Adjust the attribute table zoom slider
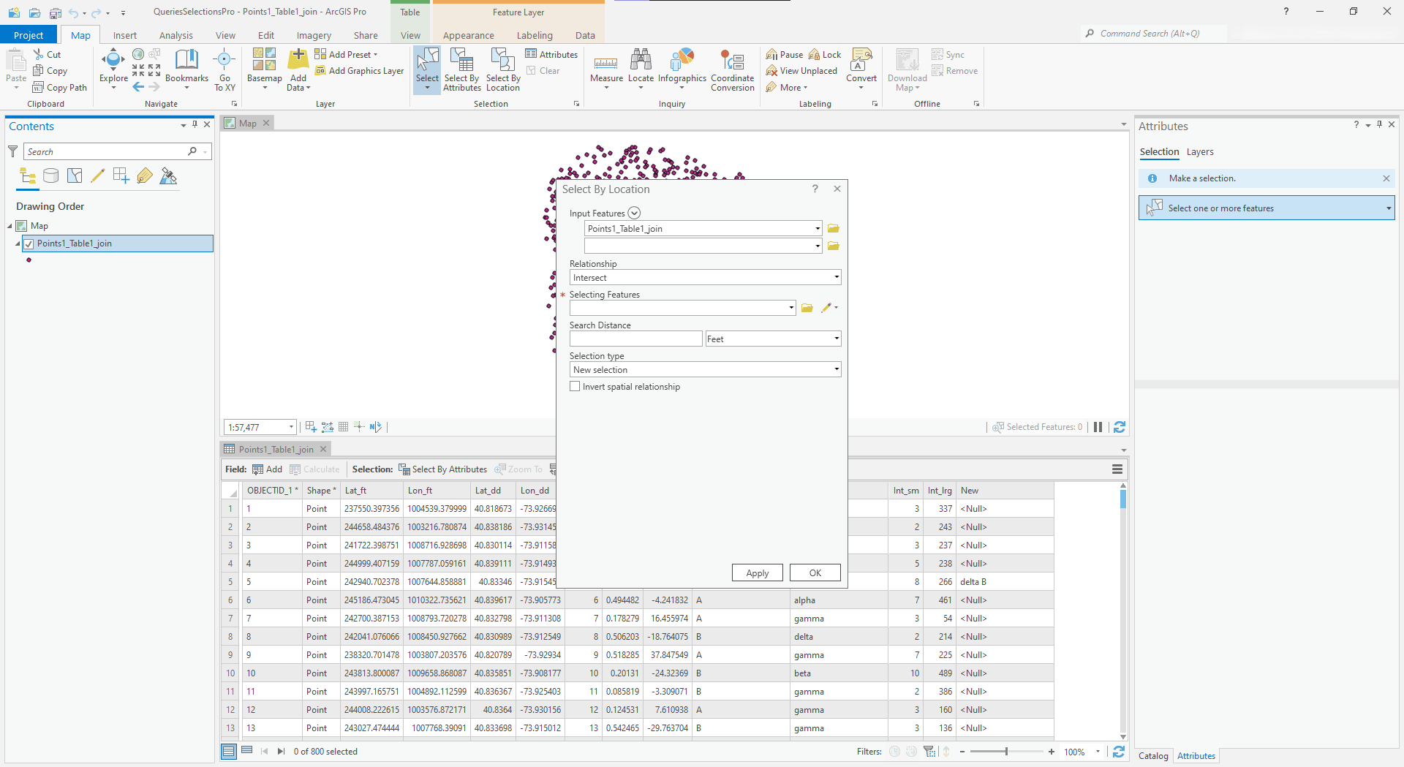 tap(1007, 751)
